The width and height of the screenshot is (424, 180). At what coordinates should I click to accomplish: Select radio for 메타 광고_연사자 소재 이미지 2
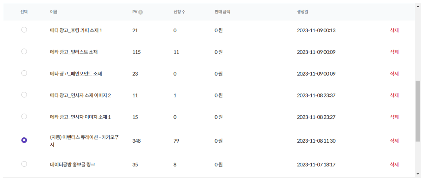coord(24,95)
